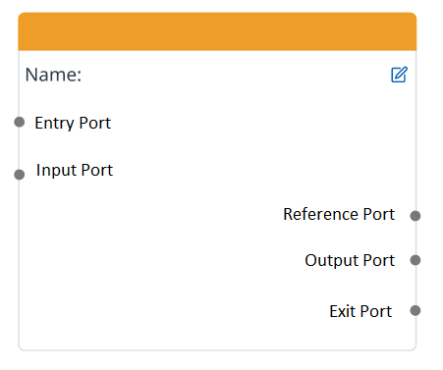Select the Reference Port connector dot
The height and width of the screenshot is (370, 443).
coord(415,216)
